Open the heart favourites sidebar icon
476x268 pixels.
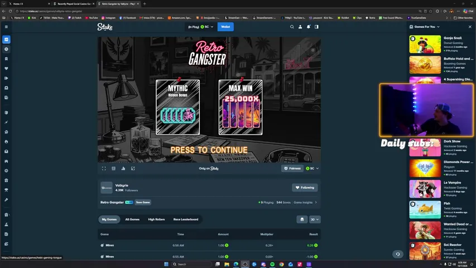(6, 69)
